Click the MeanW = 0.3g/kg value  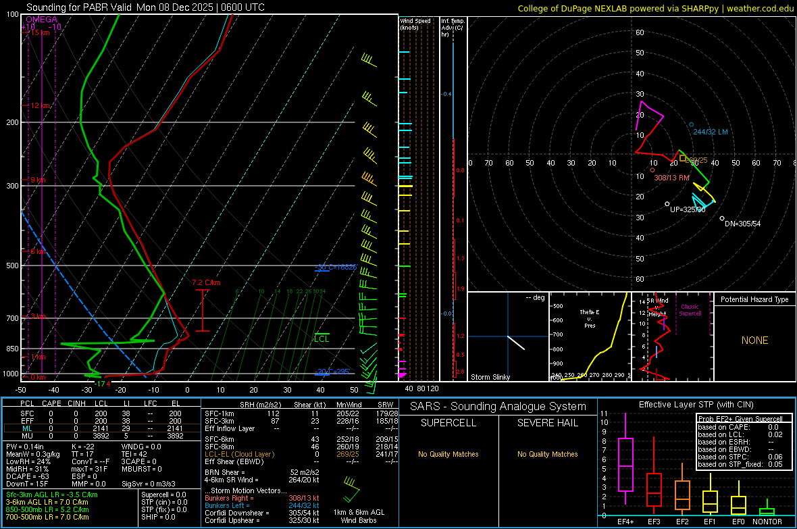33,454
